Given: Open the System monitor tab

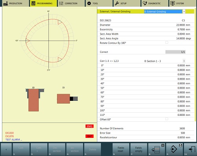Looking at the screenshot, I should (x=183, y=3).
